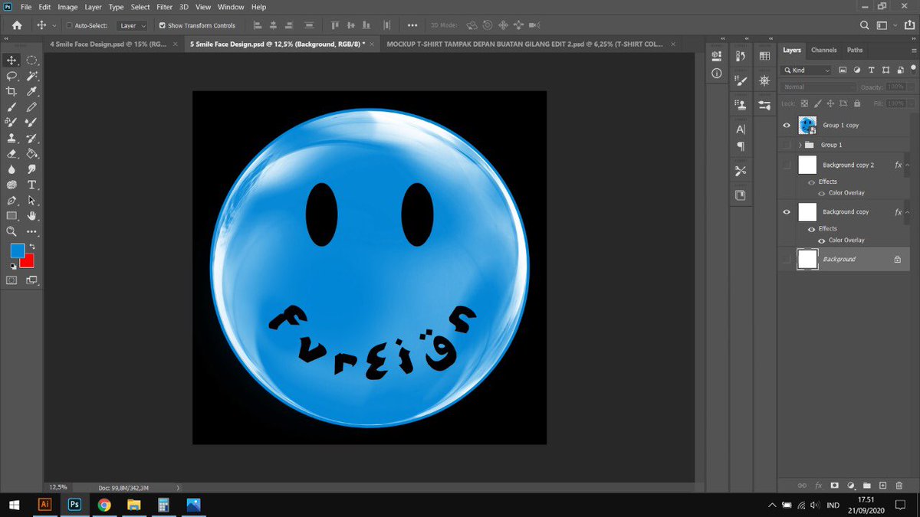920x517 pixels.
Task: Toggle Effects visibility under Background copy
Action: [x=811, y=228]
